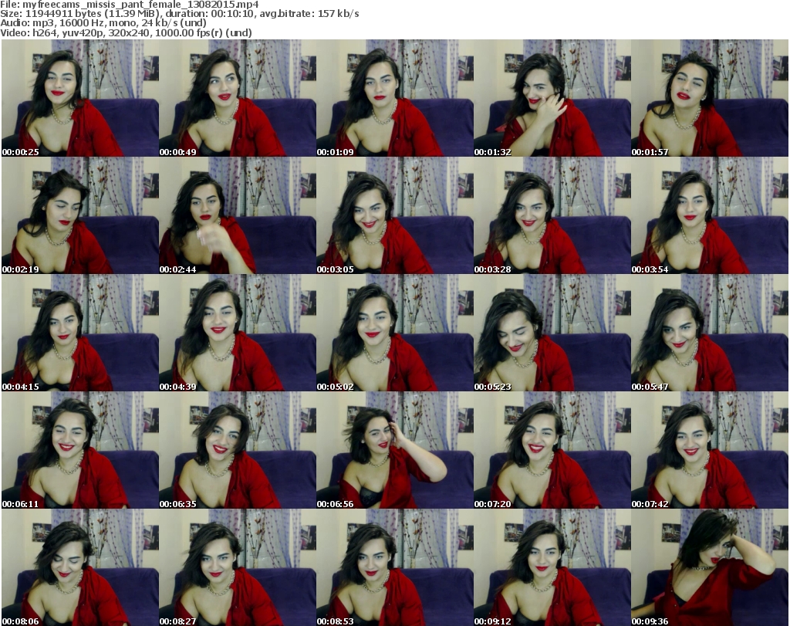Click the File name line ending in .mp4
The width and height of the screenshot is (790, 626).
(x=130, y=5)
